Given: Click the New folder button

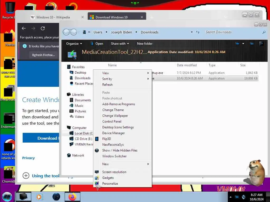Looking at the screenshot, I should [145, 44].
